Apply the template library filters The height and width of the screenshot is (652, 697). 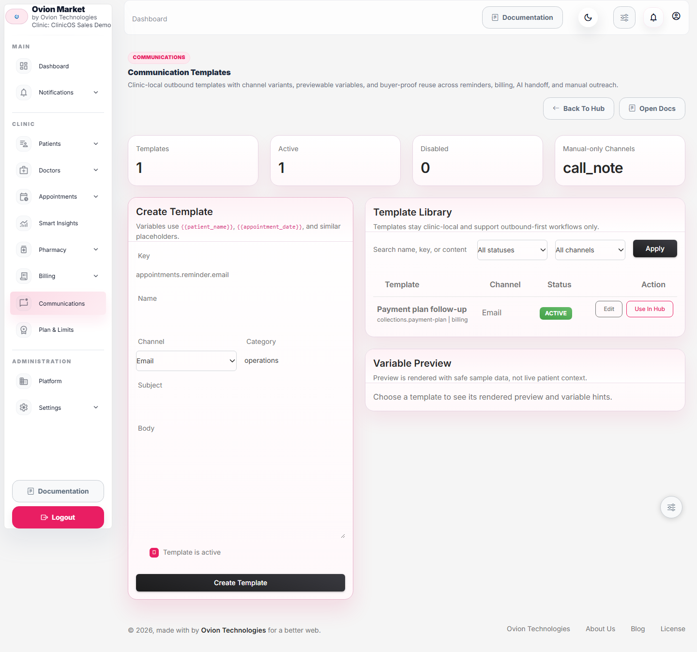pos(655,248)
